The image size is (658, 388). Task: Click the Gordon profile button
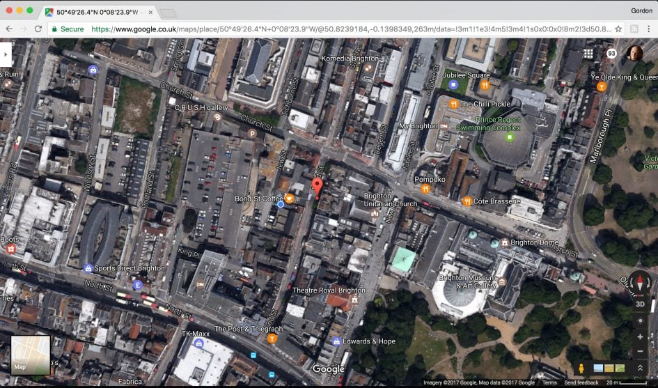click(x=641, y=11)
